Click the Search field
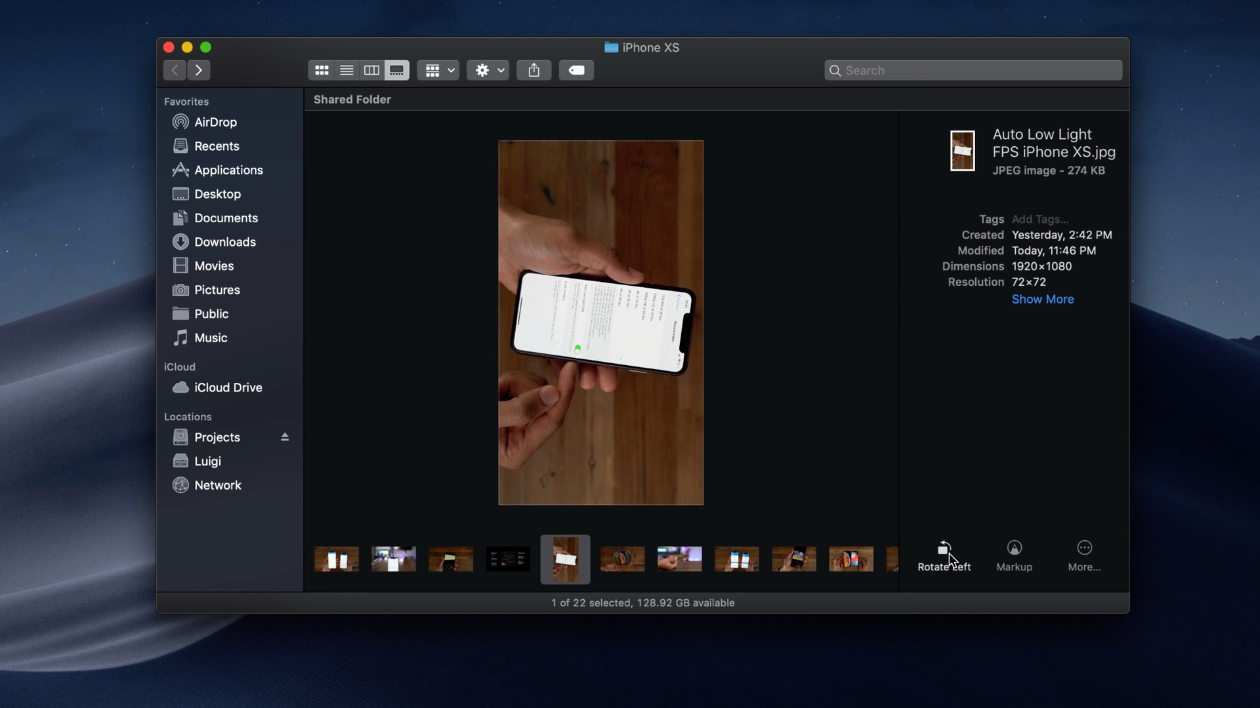This screenshot has height=708, width=1260. (974, 70)
